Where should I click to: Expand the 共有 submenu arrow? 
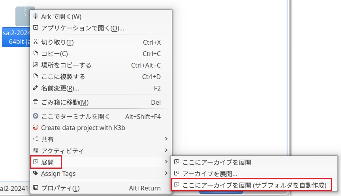pos(166,139)
